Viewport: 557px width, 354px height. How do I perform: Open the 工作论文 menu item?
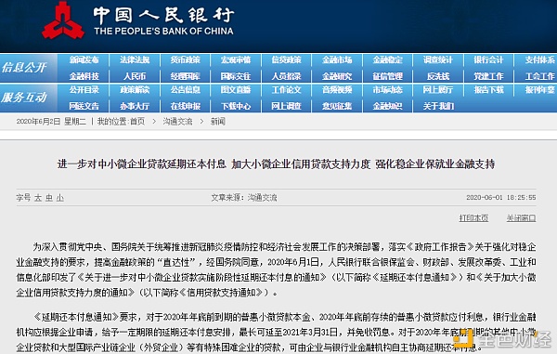(x=286, y=89)
